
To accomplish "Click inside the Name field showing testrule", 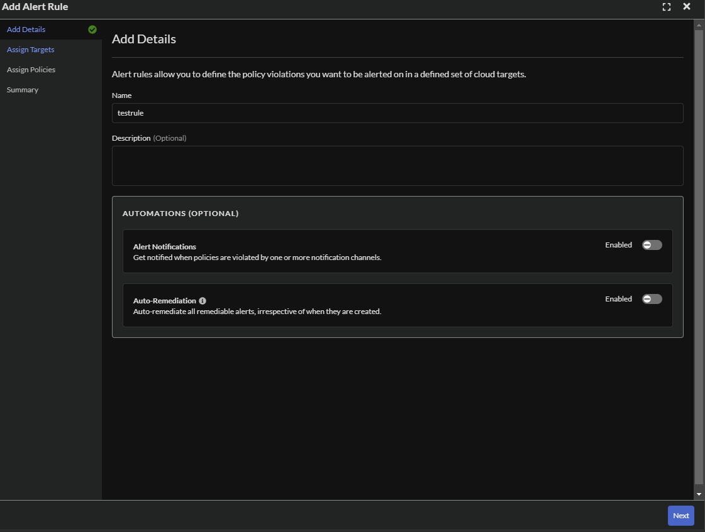I will [x=397, y=113].
